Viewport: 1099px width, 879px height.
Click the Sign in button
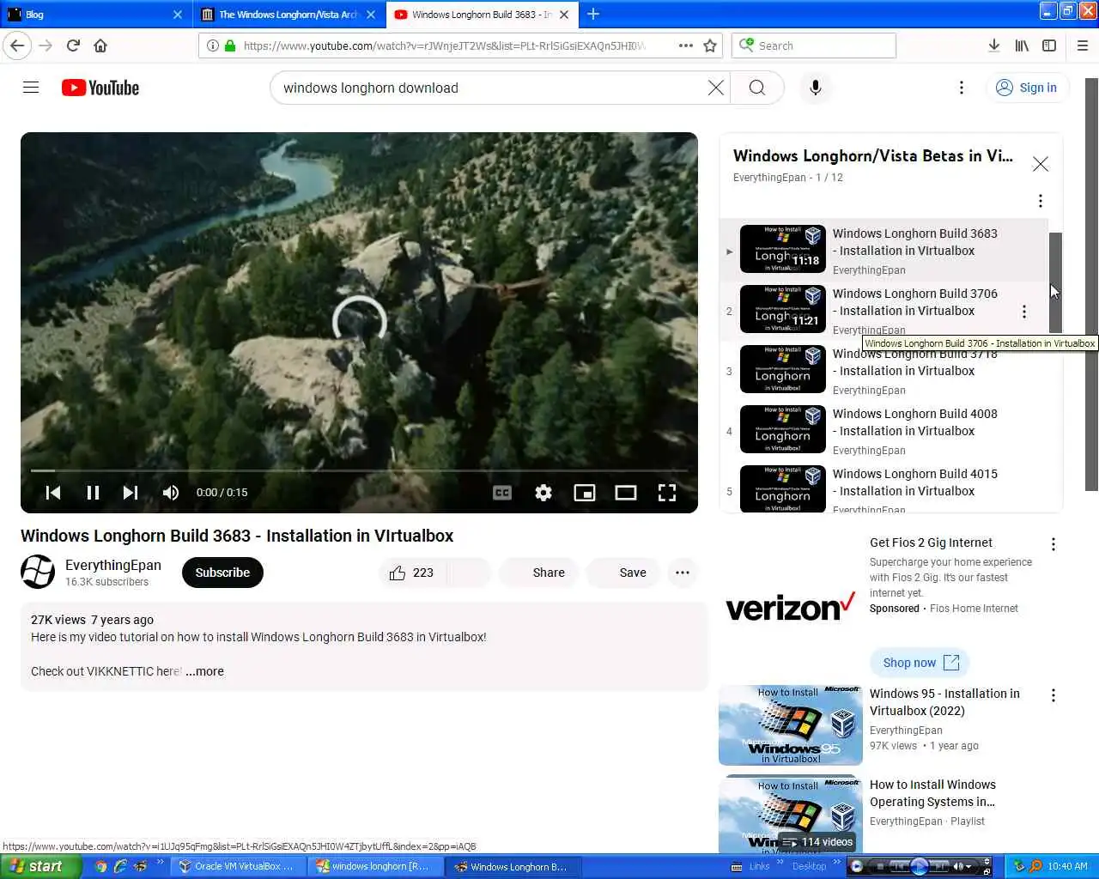click(1027, 88)
